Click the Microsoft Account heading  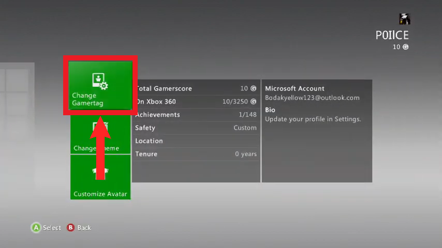click(x=294, y=88)
